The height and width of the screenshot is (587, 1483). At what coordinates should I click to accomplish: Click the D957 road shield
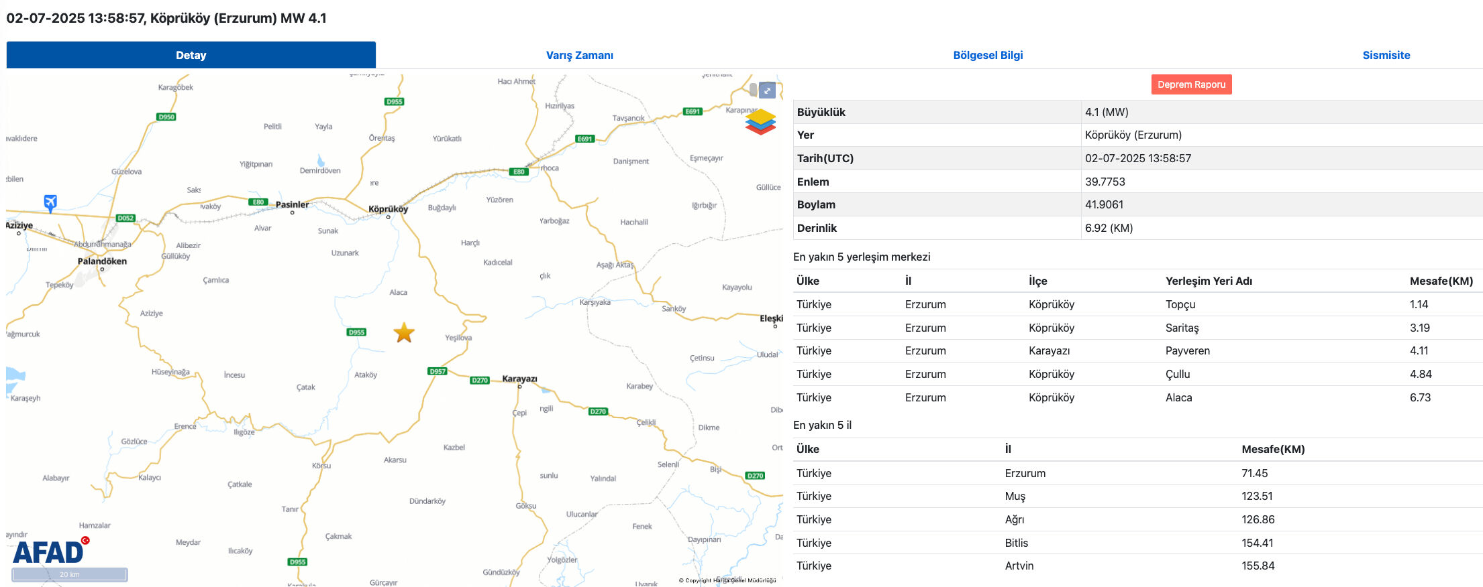438,371
